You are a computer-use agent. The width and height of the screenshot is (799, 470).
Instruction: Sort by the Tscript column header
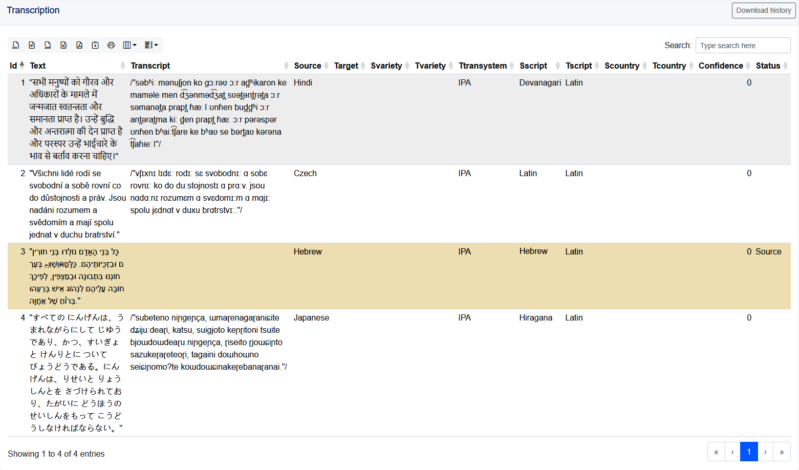coord(582,66)
